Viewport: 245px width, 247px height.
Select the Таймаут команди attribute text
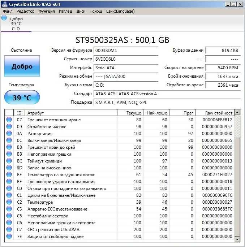point(44,161)
